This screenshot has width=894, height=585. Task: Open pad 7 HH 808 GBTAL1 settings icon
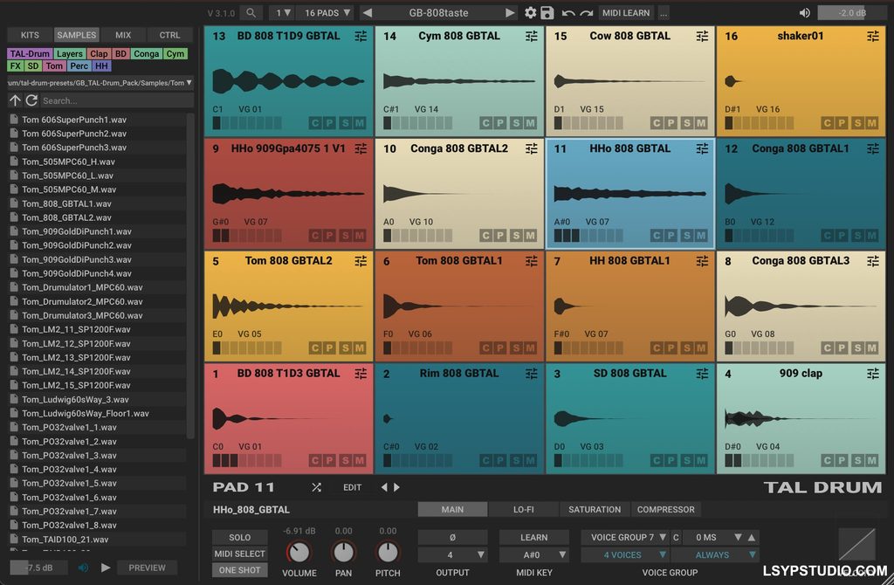coord(703,261)
